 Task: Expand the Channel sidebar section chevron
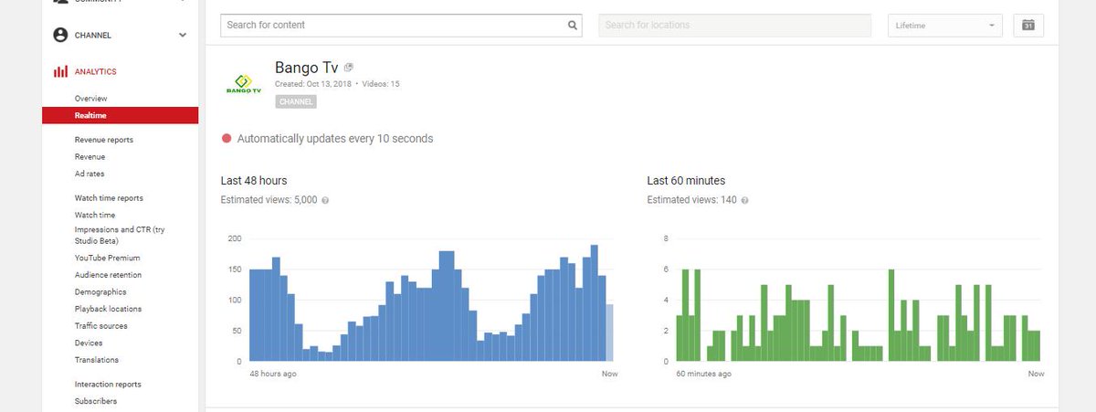coord(183,35)
